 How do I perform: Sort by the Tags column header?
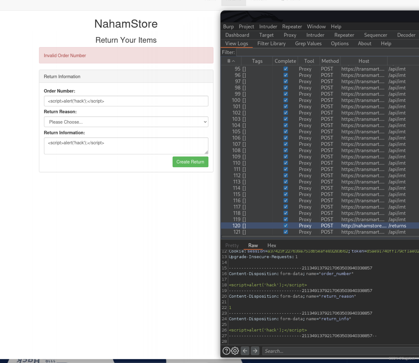[x=257, y=61]
